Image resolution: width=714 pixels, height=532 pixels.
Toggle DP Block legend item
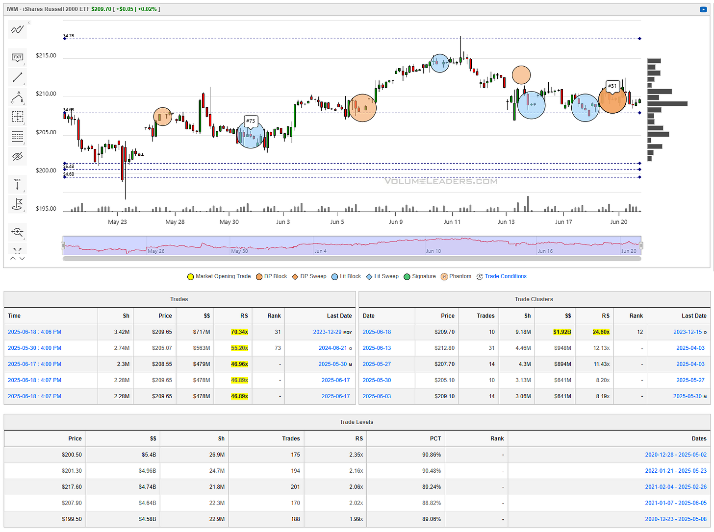tap(272, 276)
